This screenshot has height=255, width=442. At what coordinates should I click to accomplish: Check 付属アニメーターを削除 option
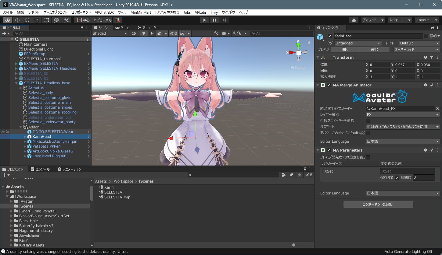(x=368, y=121)
